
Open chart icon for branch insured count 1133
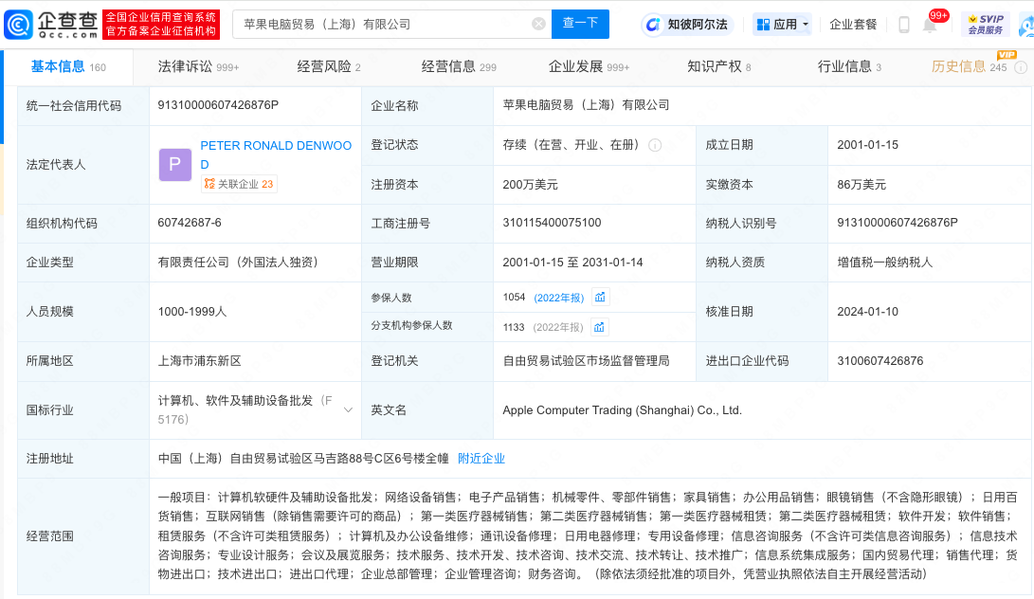(600, 327)
